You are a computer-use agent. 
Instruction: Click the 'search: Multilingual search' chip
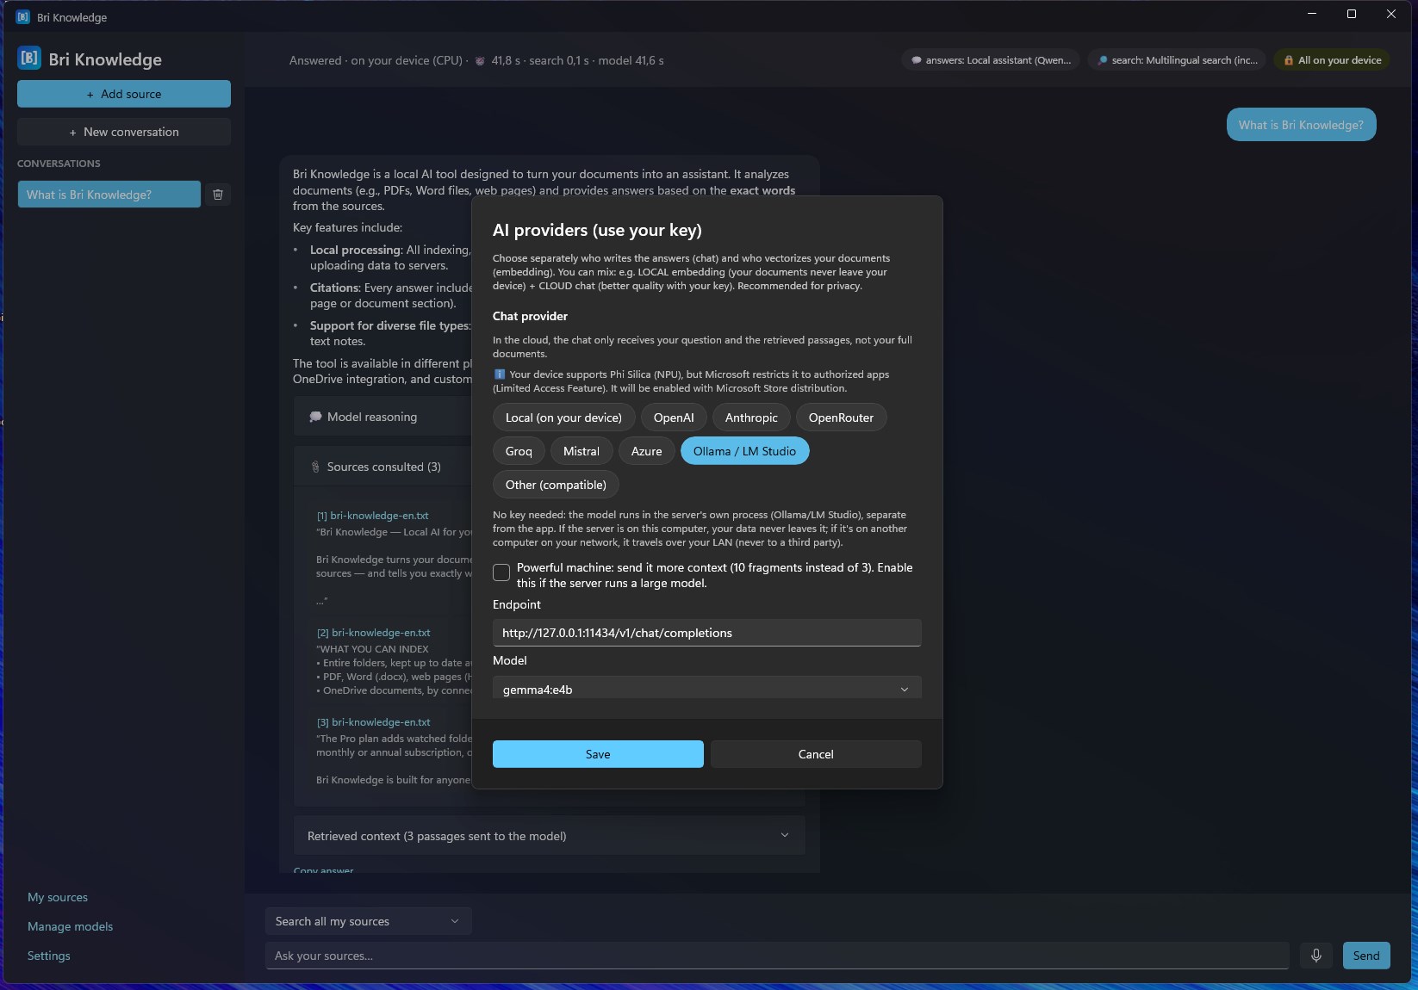1177,60
